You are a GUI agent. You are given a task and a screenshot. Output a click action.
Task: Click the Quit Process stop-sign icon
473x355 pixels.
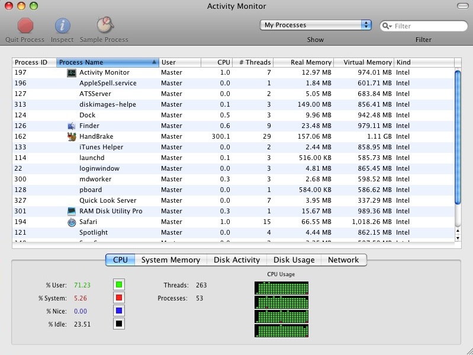25,25
